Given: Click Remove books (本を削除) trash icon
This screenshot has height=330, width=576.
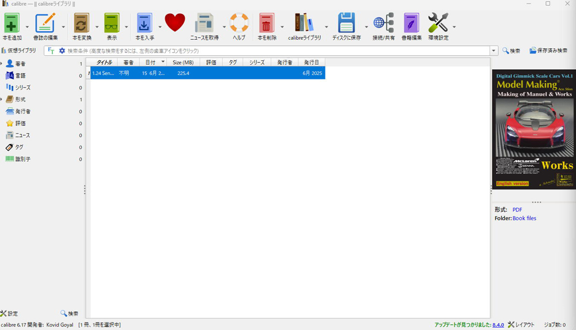Looking at the screenshot, I should pos(267,24).
